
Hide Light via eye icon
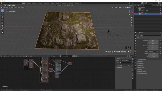pos(160,12)
